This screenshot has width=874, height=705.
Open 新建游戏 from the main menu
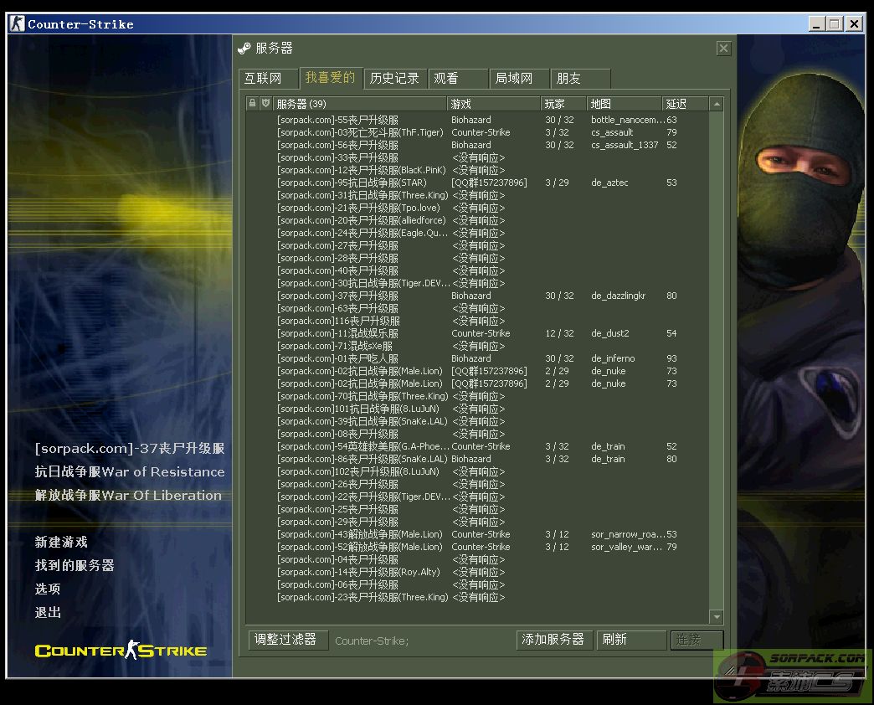click(x=61, y=543)
